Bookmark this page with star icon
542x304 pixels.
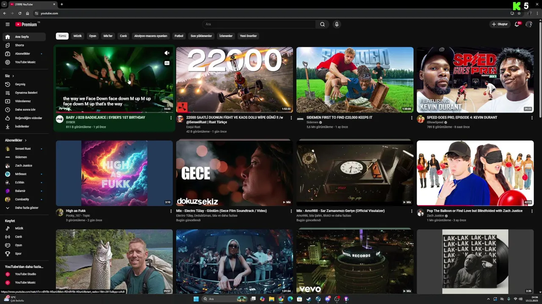click(519, 13)
